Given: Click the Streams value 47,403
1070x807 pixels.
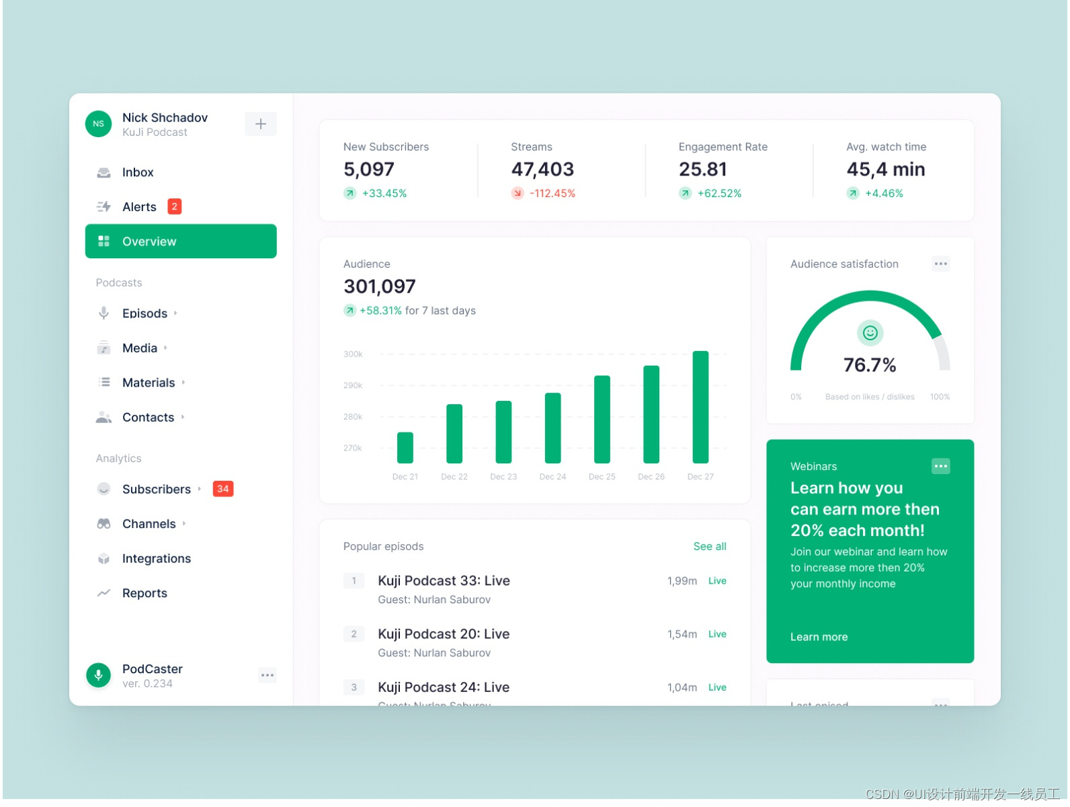Looking at the screenshot, I should point(542,169).
